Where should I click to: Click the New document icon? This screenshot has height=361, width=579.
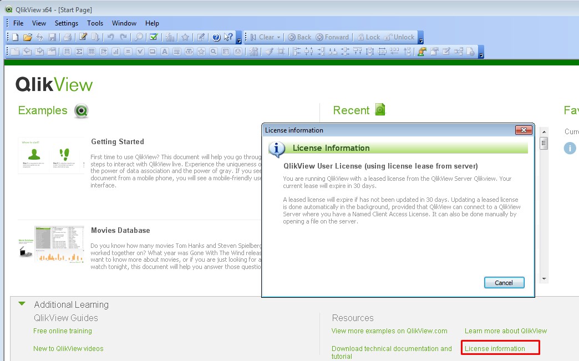point(15,37)
